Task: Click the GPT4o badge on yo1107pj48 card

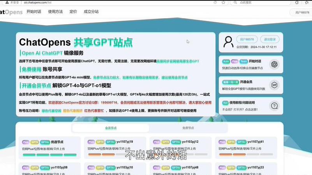Action: [x=176, y=168]
